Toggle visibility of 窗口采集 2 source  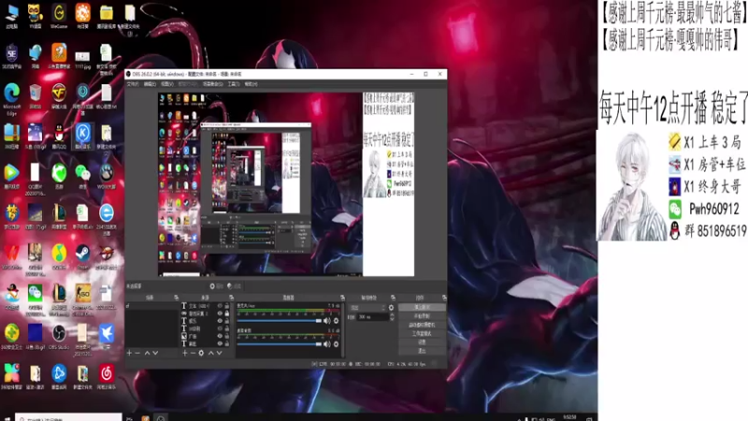pyautogui.click(x=220, y=313)
